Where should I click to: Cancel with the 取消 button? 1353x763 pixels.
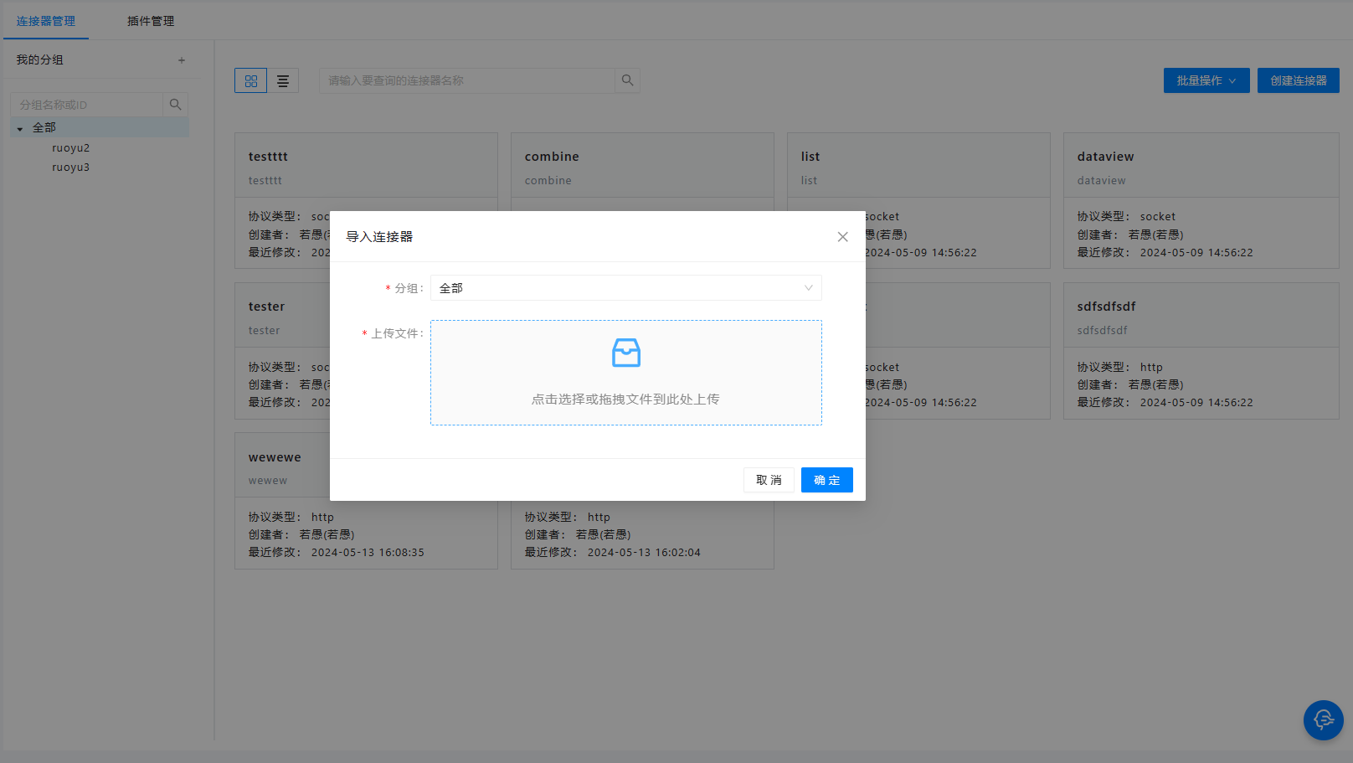769,480
